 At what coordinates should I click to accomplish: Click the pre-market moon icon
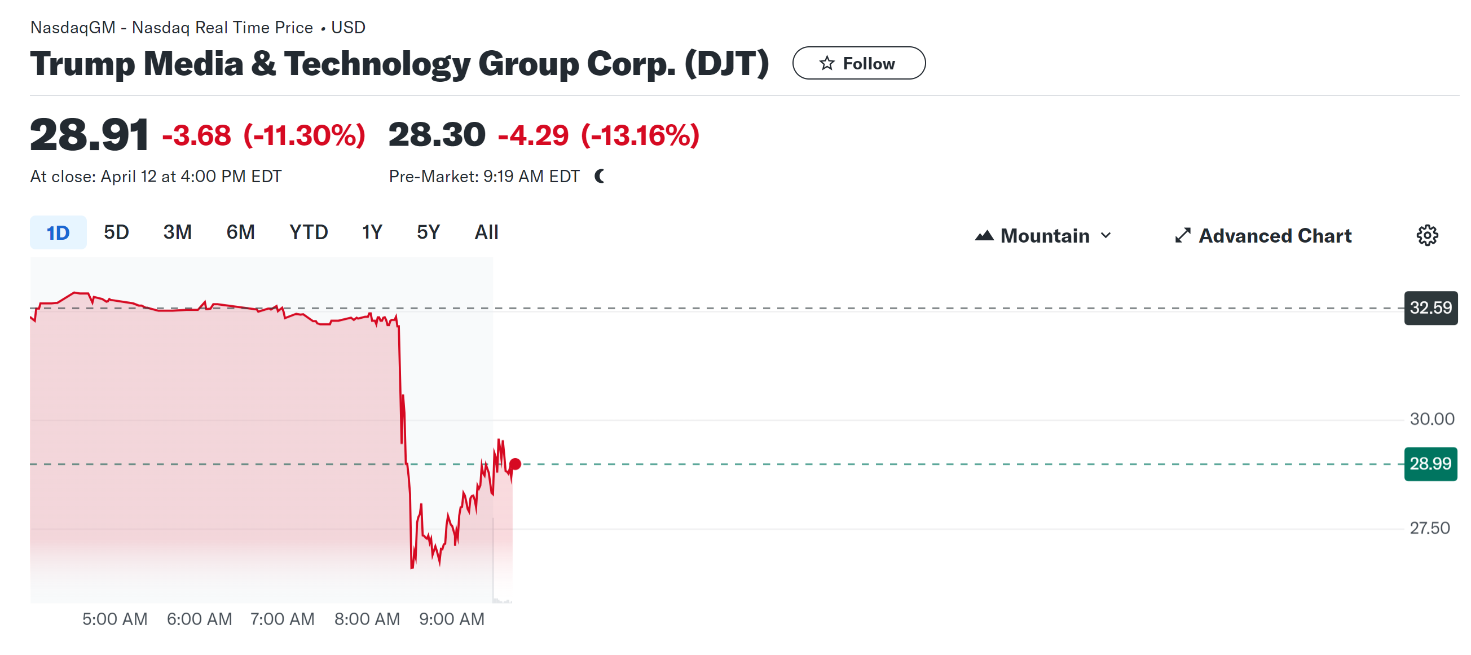click(x=600, y=177)
